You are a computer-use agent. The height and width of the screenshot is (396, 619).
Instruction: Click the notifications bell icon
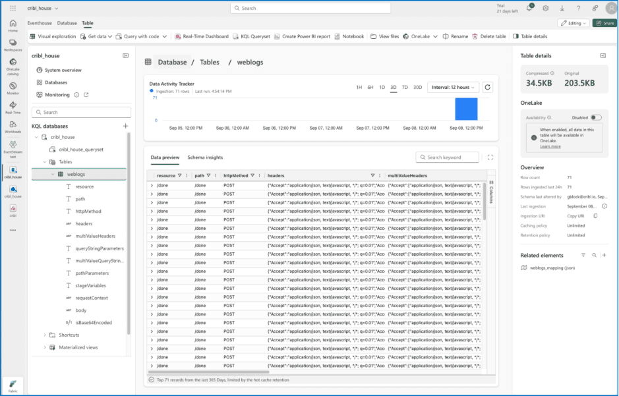click(x=529, y=8)
